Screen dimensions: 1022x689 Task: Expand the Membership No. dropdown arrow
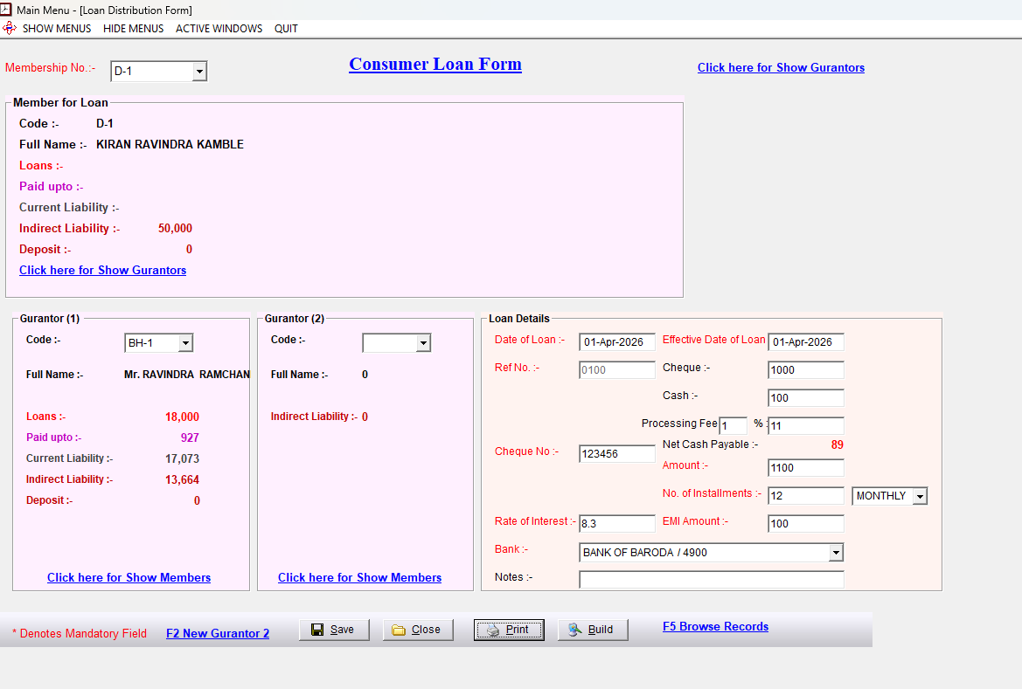coord(199,71)
